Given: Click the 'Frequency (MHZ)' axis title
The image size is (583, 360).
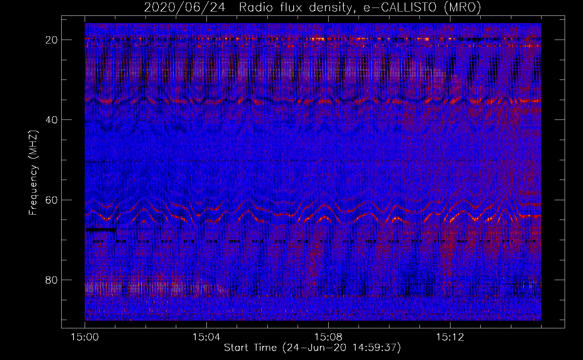Looking at the screenshot, I should click(33, 173).
